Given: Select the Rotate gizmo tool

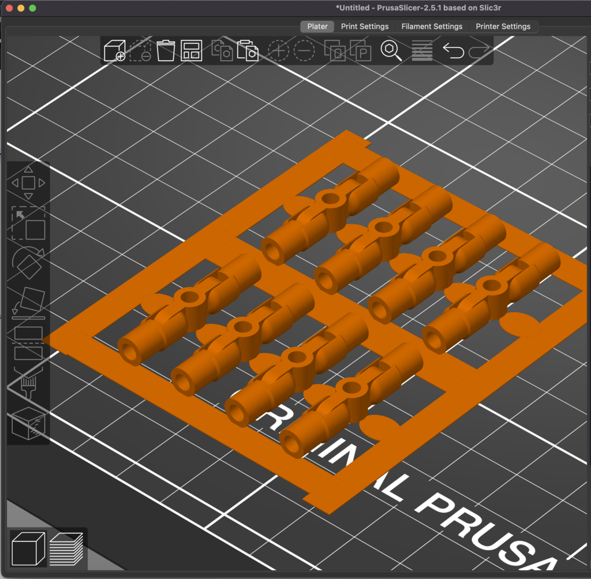Looking at the screenshot, I should click(28, 263).
